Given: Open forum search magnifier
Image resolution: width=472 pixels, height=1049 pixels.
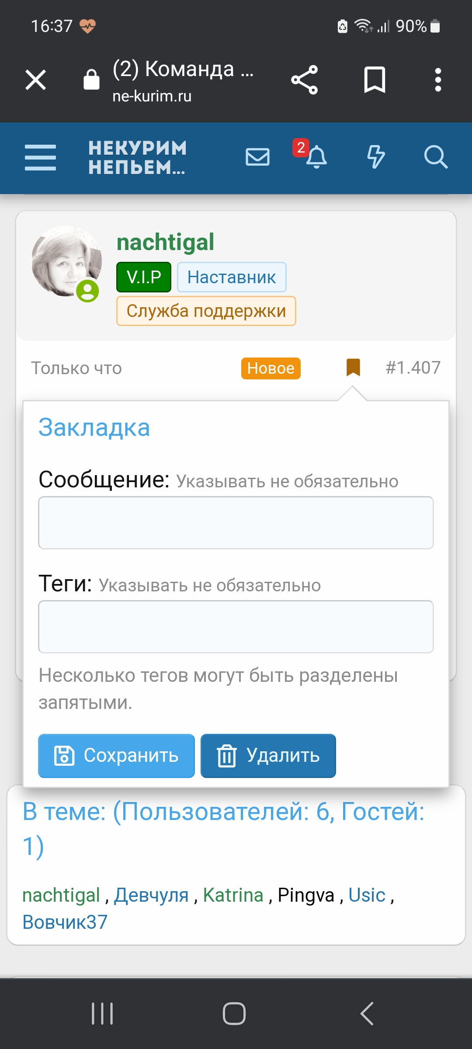Looking at the screenshot, I should pyautogui.click(x=435, y=157).
